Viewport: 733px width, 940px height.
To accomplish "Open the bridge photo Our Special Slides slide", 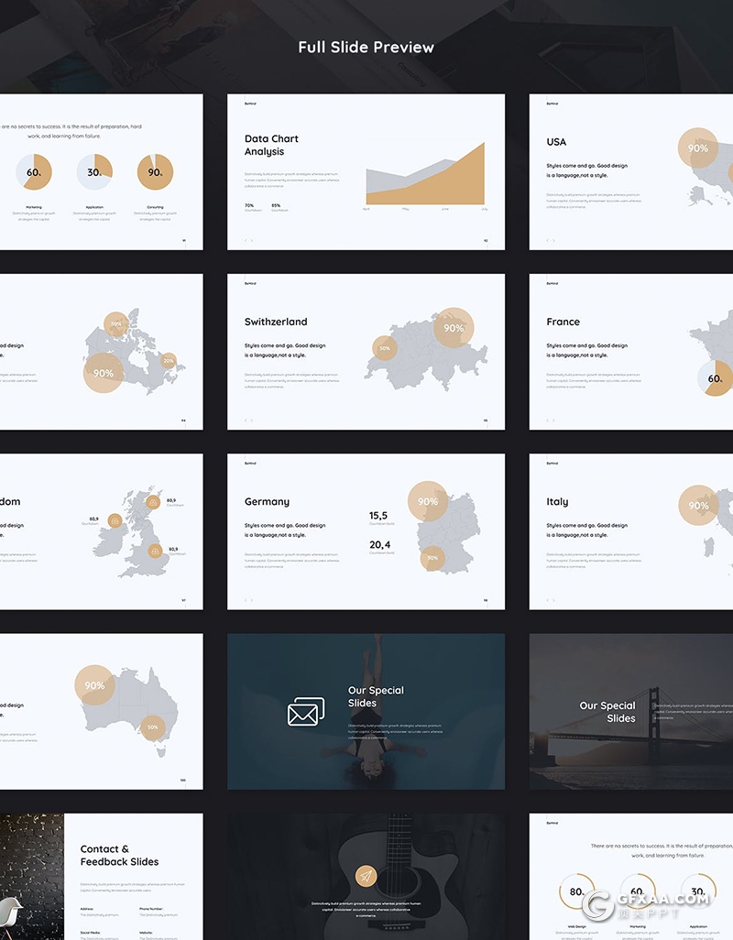I will click(x=630, y=711).
